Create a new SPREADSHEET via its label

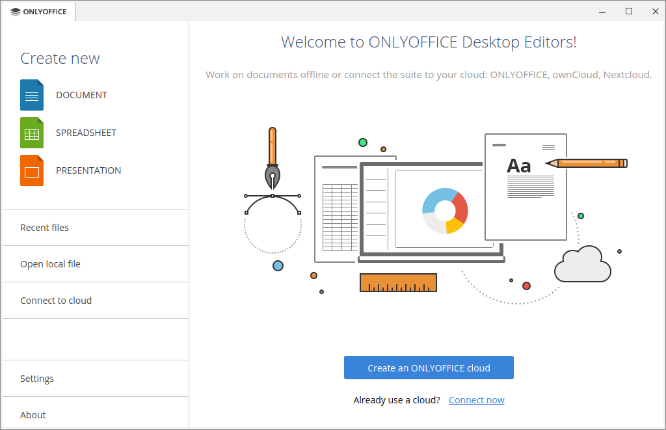[x=87, y=133]
